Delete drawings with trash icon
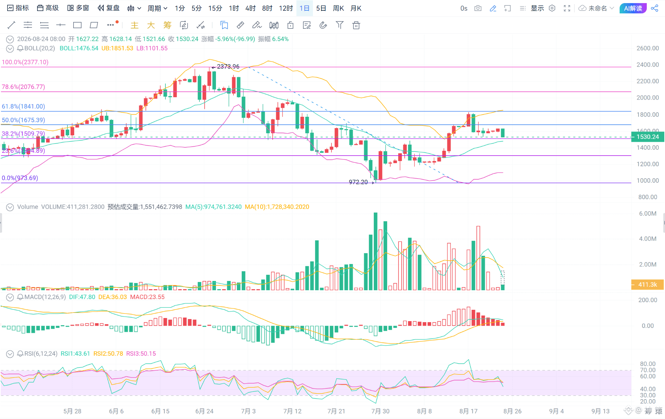Image resolution: width=665 pixels, height=419 pixels. (356, 25)
